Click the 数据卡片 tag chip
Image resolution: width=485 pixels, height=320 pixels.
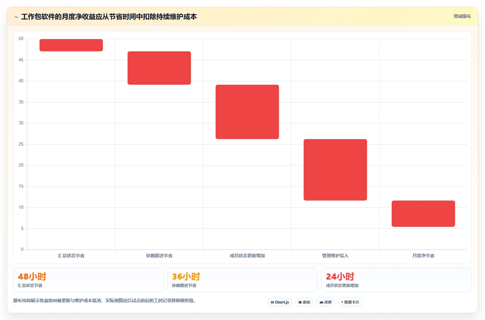click(350, 302)
